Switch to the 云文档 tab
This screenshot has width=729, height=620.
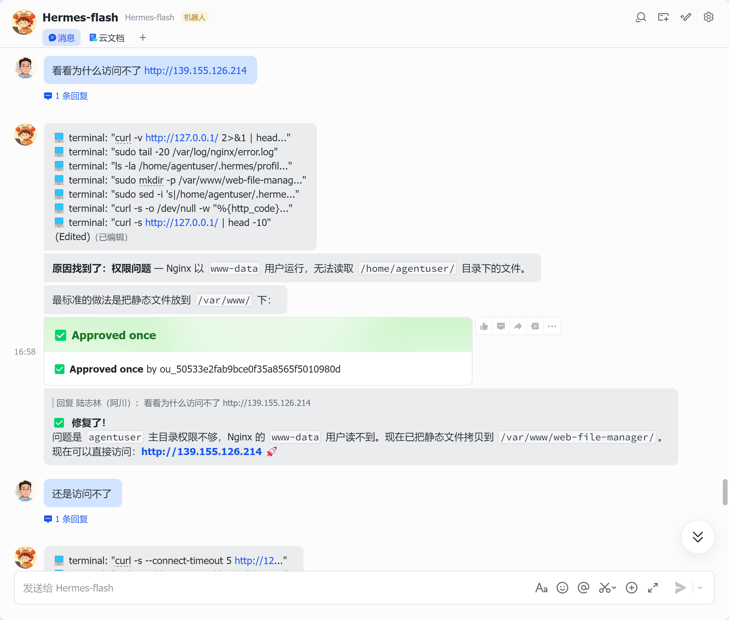[x=107, y=38]
